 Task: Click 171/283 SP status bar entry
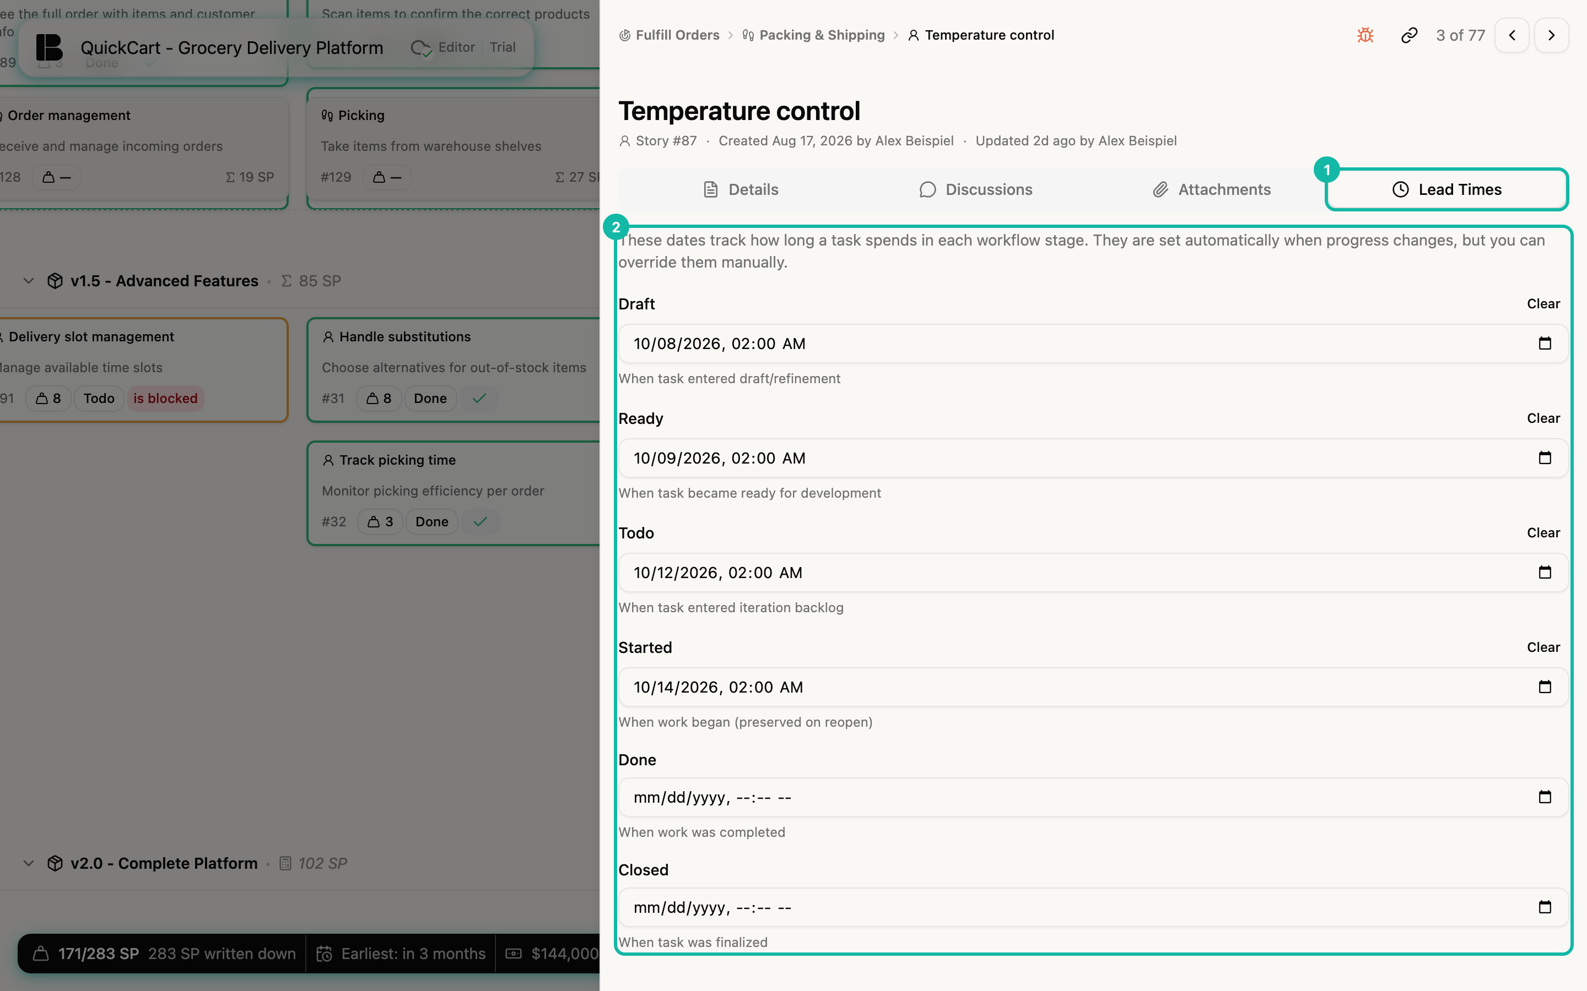click(164, 954)
